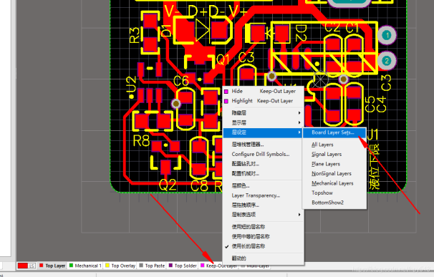The height and width of the screenshot is (277, 434).
Task: Expand the 层制表选项 submenu arrow
Action: coord(299,215)
